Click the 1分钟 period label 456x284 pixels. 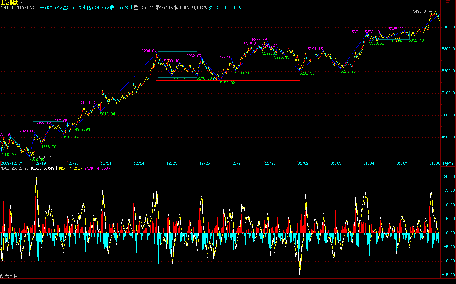coord(447,163)
